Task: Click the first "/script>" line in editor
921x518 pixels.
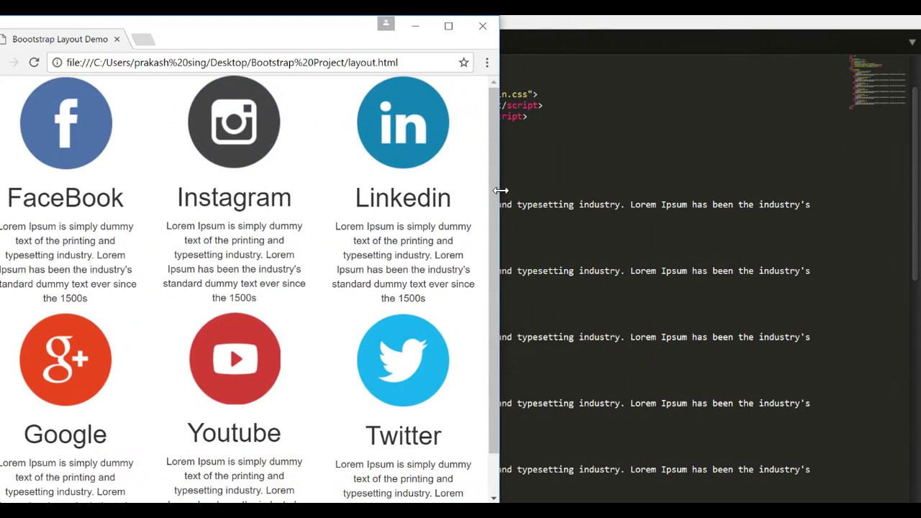Action: coord(522,105)
